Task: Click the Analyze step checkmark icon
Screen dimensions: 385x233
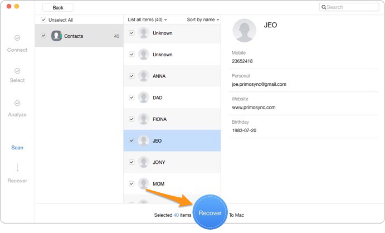Action: pos(17,103)
